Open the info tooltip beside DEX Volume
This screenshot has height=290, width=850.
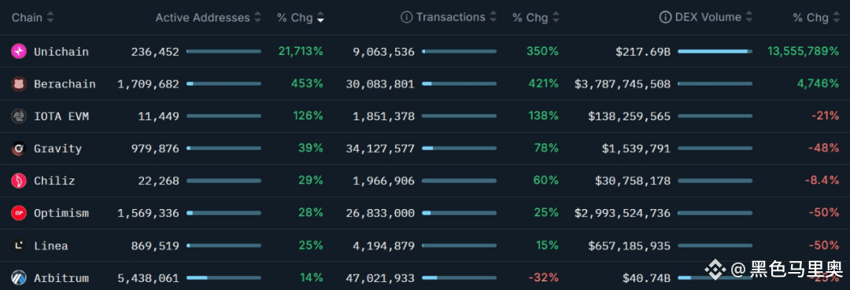(x=665, y=17)
